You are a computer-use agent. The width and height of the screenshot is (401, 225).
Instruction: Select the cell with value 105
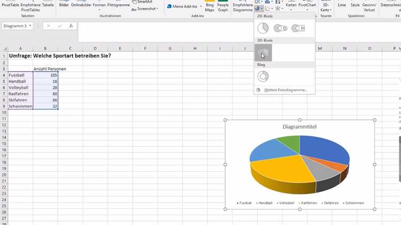click(45, 75)
